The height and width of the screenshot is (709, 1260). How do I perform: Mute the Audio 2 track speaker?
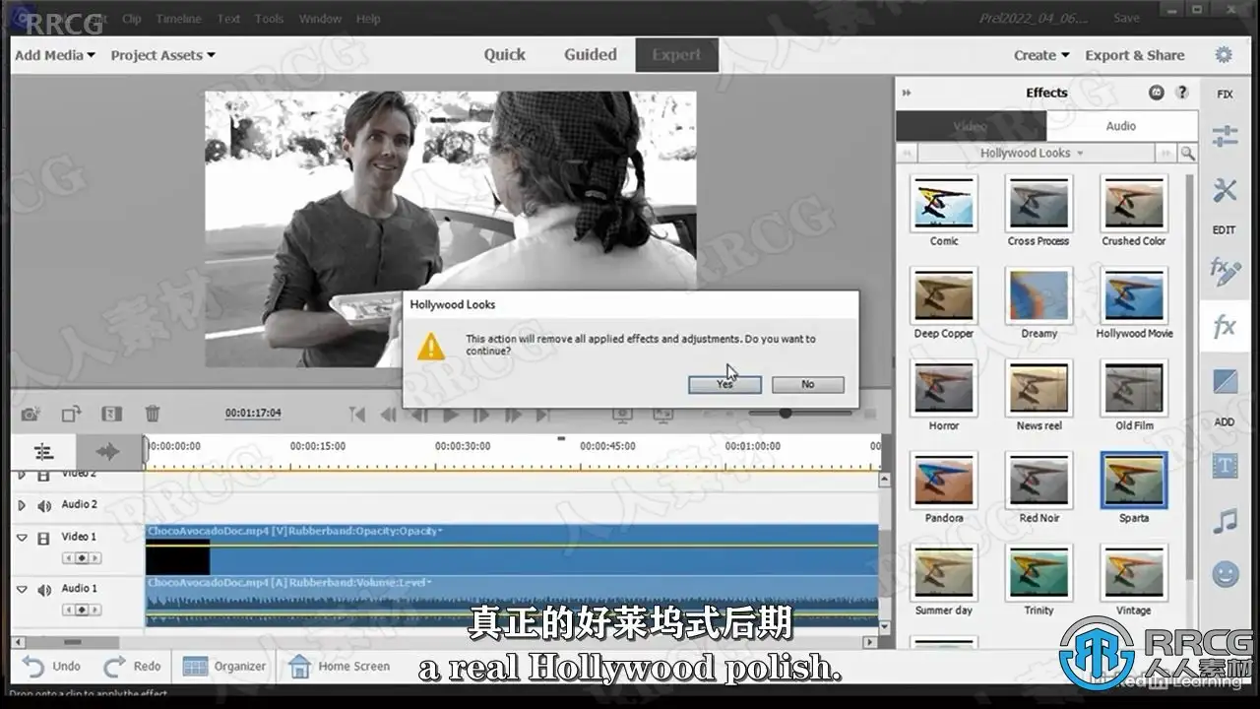point(44,506)
